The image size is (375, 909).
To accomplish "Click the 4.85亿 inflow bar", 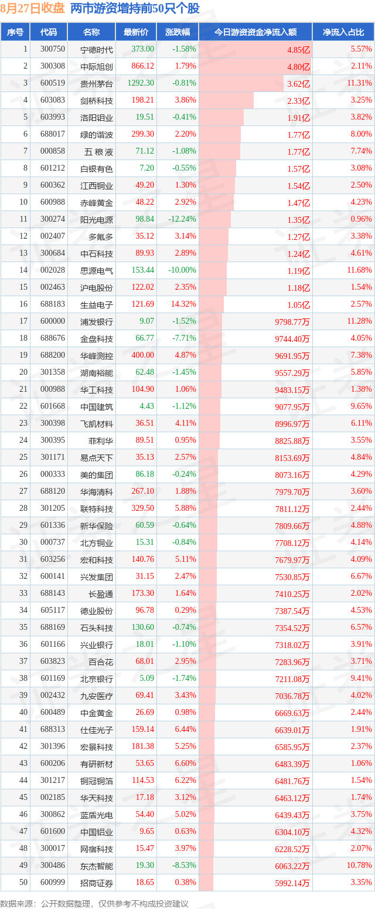I will (255, 49).
